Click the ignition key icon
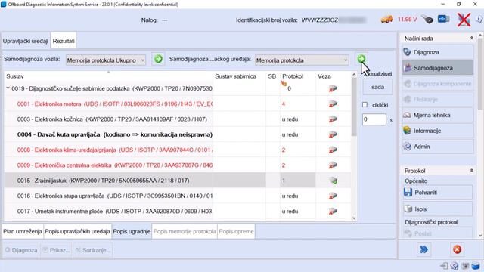The height and width of the screenshot is (272, 484). 427,20
